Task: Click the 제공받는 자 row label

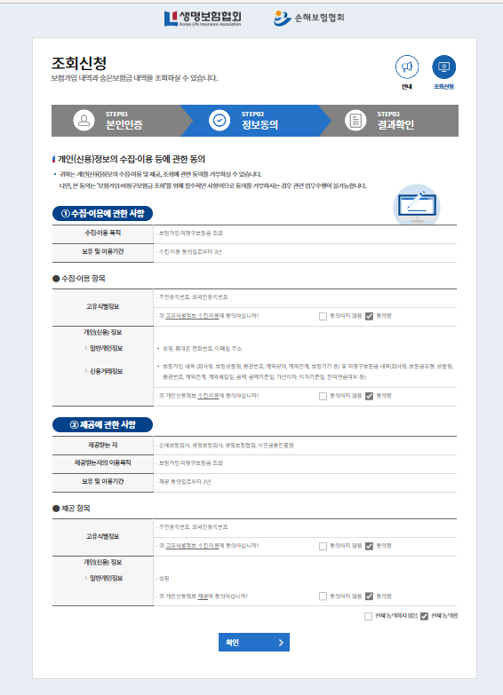Action: 102,445
